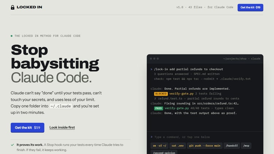This screenshot has width=274, height=154.
Task: Click the prompt arrow before '/lock-in add partial refunds'
Action: 151,69
